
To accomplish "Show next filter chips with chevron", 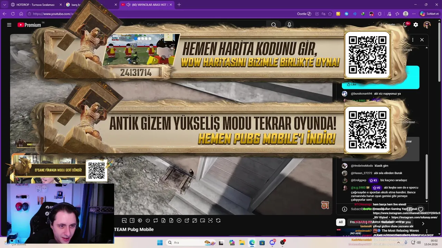I will coord(423,224).
